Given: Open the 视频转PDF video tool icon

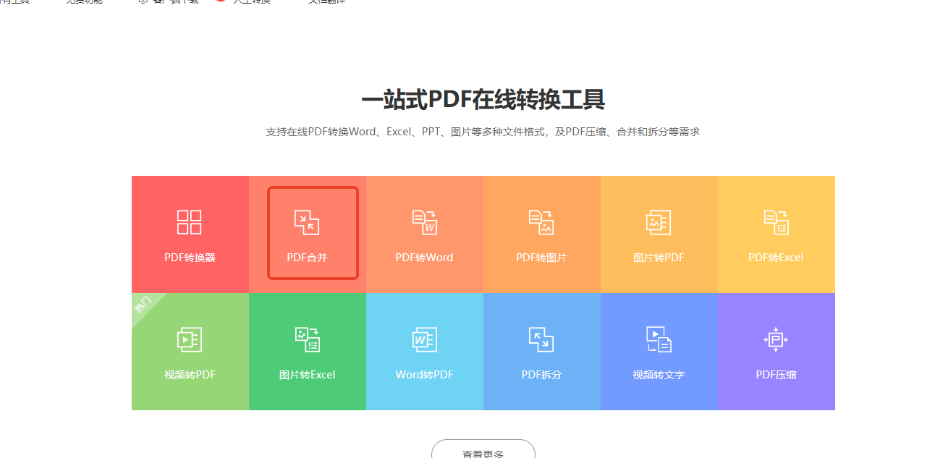Looking at the screenshot, I should point(190,339).
